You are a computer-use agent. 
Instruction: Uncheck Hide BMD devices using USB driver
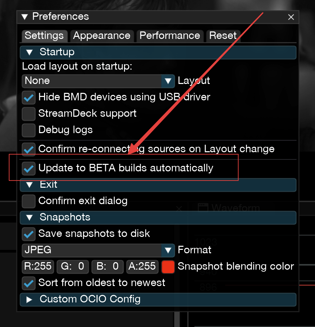[29, 97]
